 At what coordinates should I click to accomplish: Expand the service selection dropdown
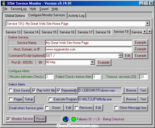coord(147,23)
